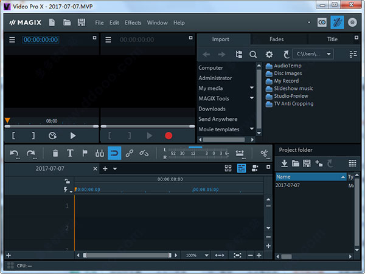Expand the Movie templates entry arrow
The image size is (365, 274).
pos(252,129)
